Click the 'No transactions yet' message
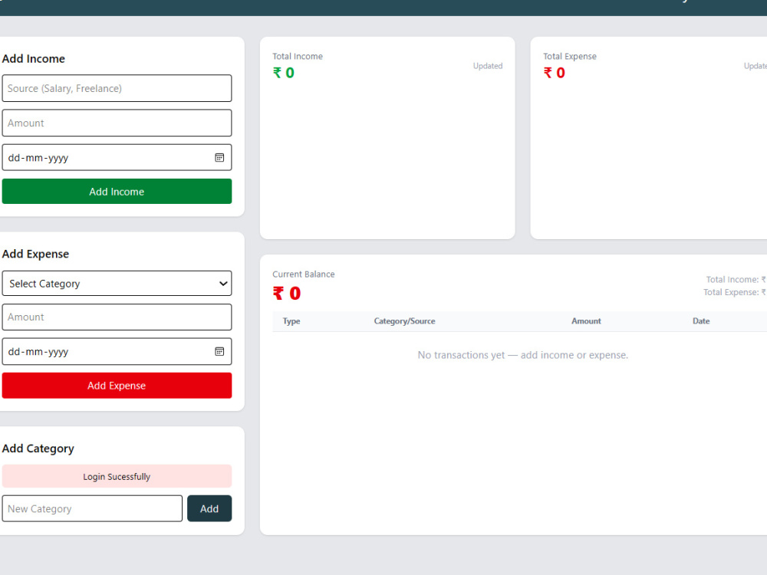 [523, 355]
